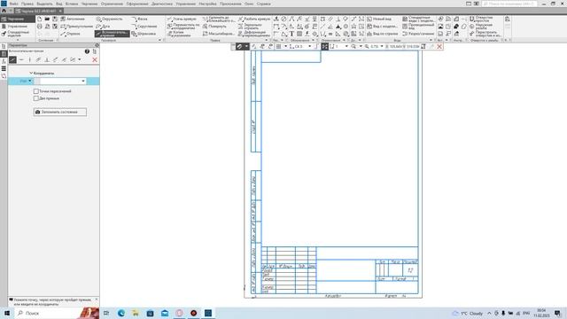The width and height of the screenshot is (567, 319).
Task: Open Mail app from taskbar
Action: [x=165, y=313]
